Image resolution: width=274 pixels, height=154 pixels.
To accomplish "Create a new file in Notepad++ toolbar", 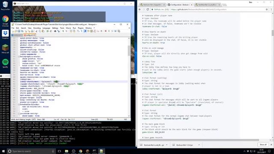I will [x=13, y=31].
